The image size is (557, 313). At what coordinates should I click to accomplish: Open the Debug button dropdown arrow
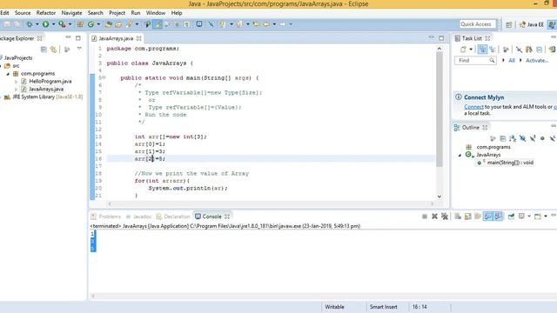click(37, 24)
